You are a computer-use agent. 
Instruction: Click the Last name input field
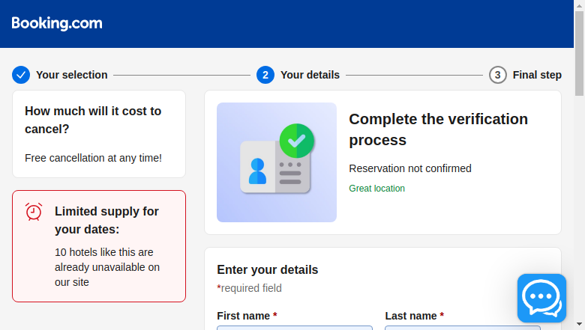pyautogui.click(x=463, y=328)
